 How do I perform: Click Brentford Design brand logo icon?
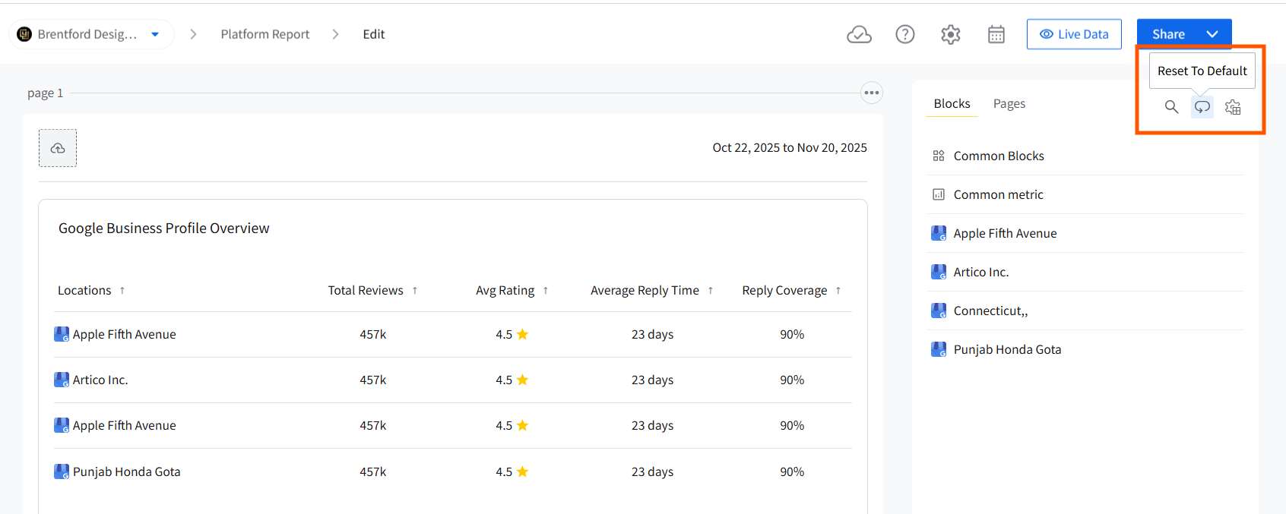24,34
